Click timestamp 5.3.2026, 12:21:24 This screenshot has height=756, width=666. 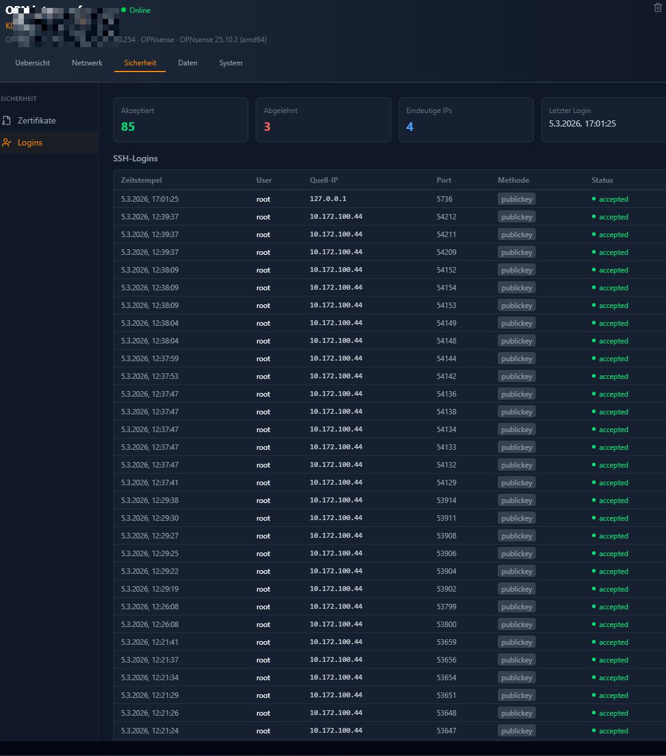pos(150,731)
